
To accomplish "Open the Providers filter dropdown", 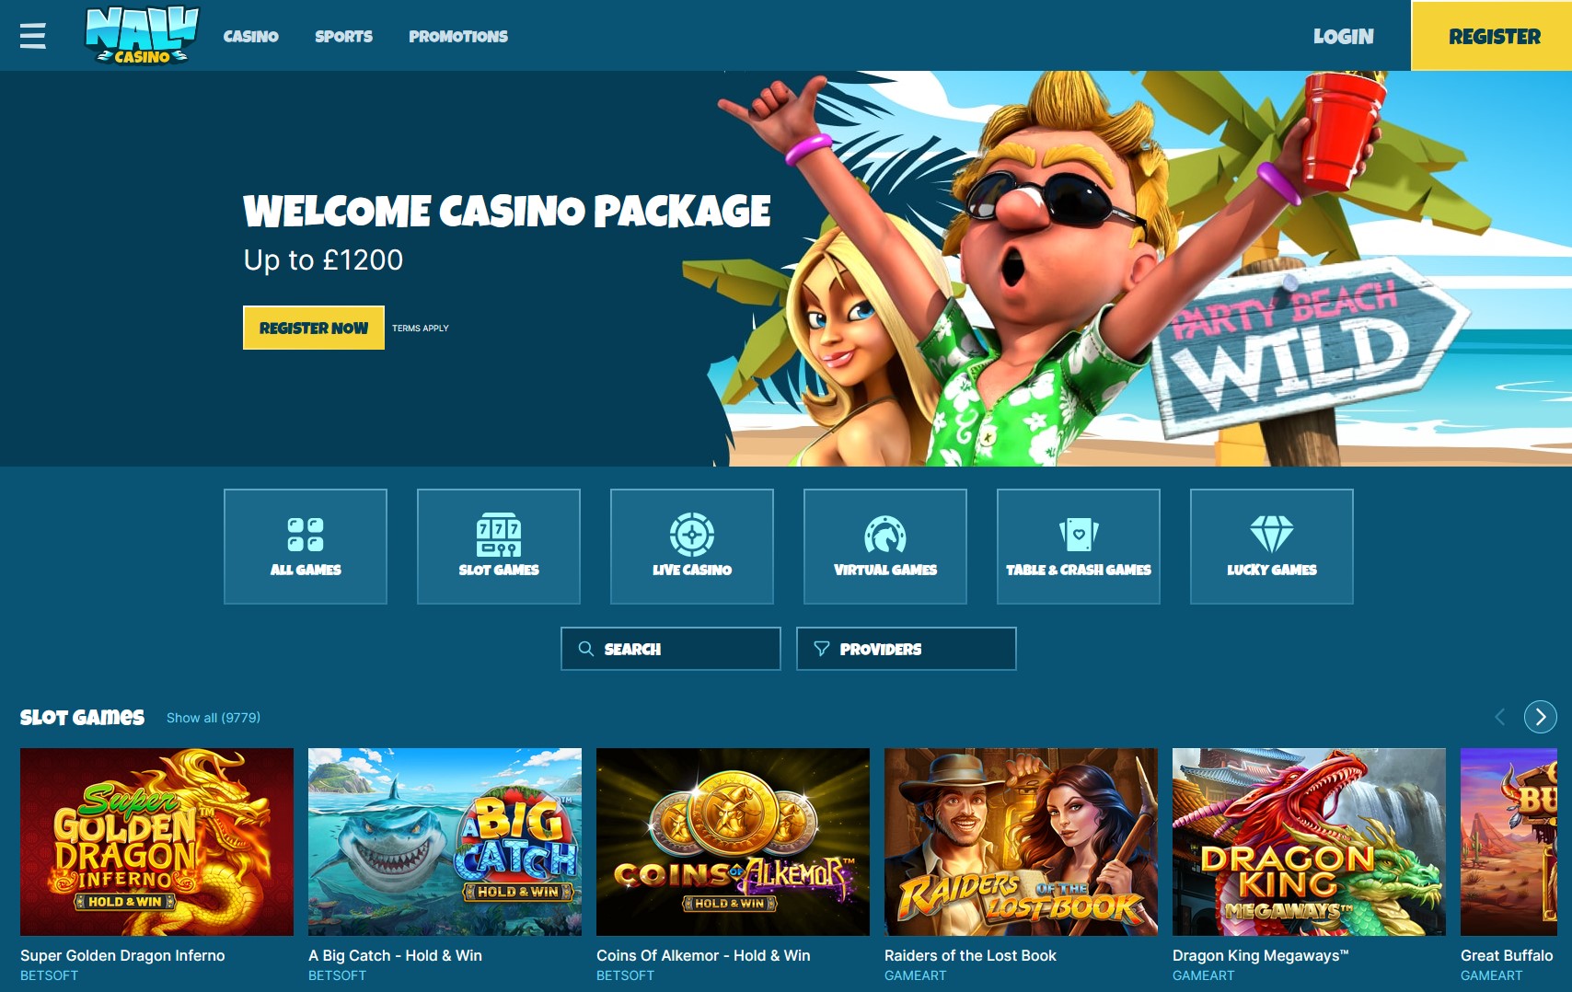I will click(907, 649).
